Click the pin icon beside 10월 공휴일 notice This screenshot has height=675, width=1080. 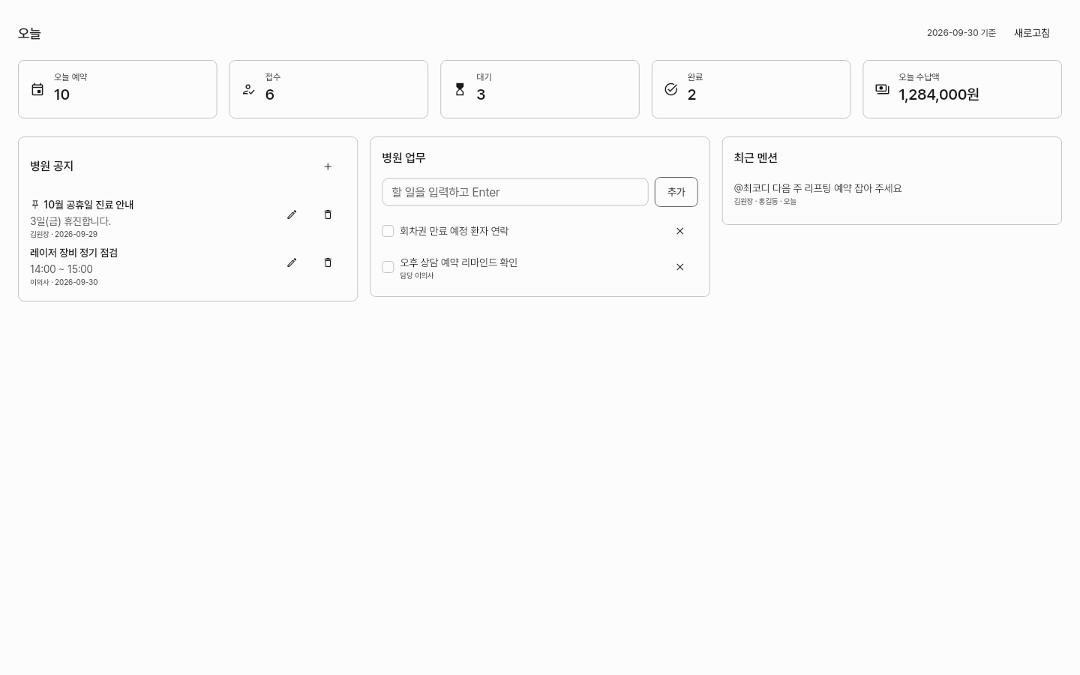(x=34, y=205)
